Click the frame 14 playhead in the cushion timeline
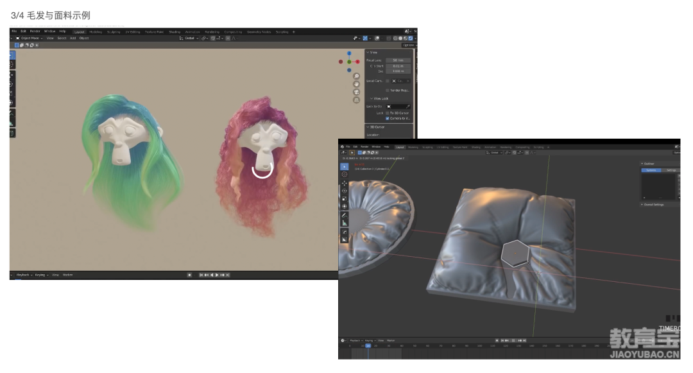This screenshot has width=693, height=373. 368,345
